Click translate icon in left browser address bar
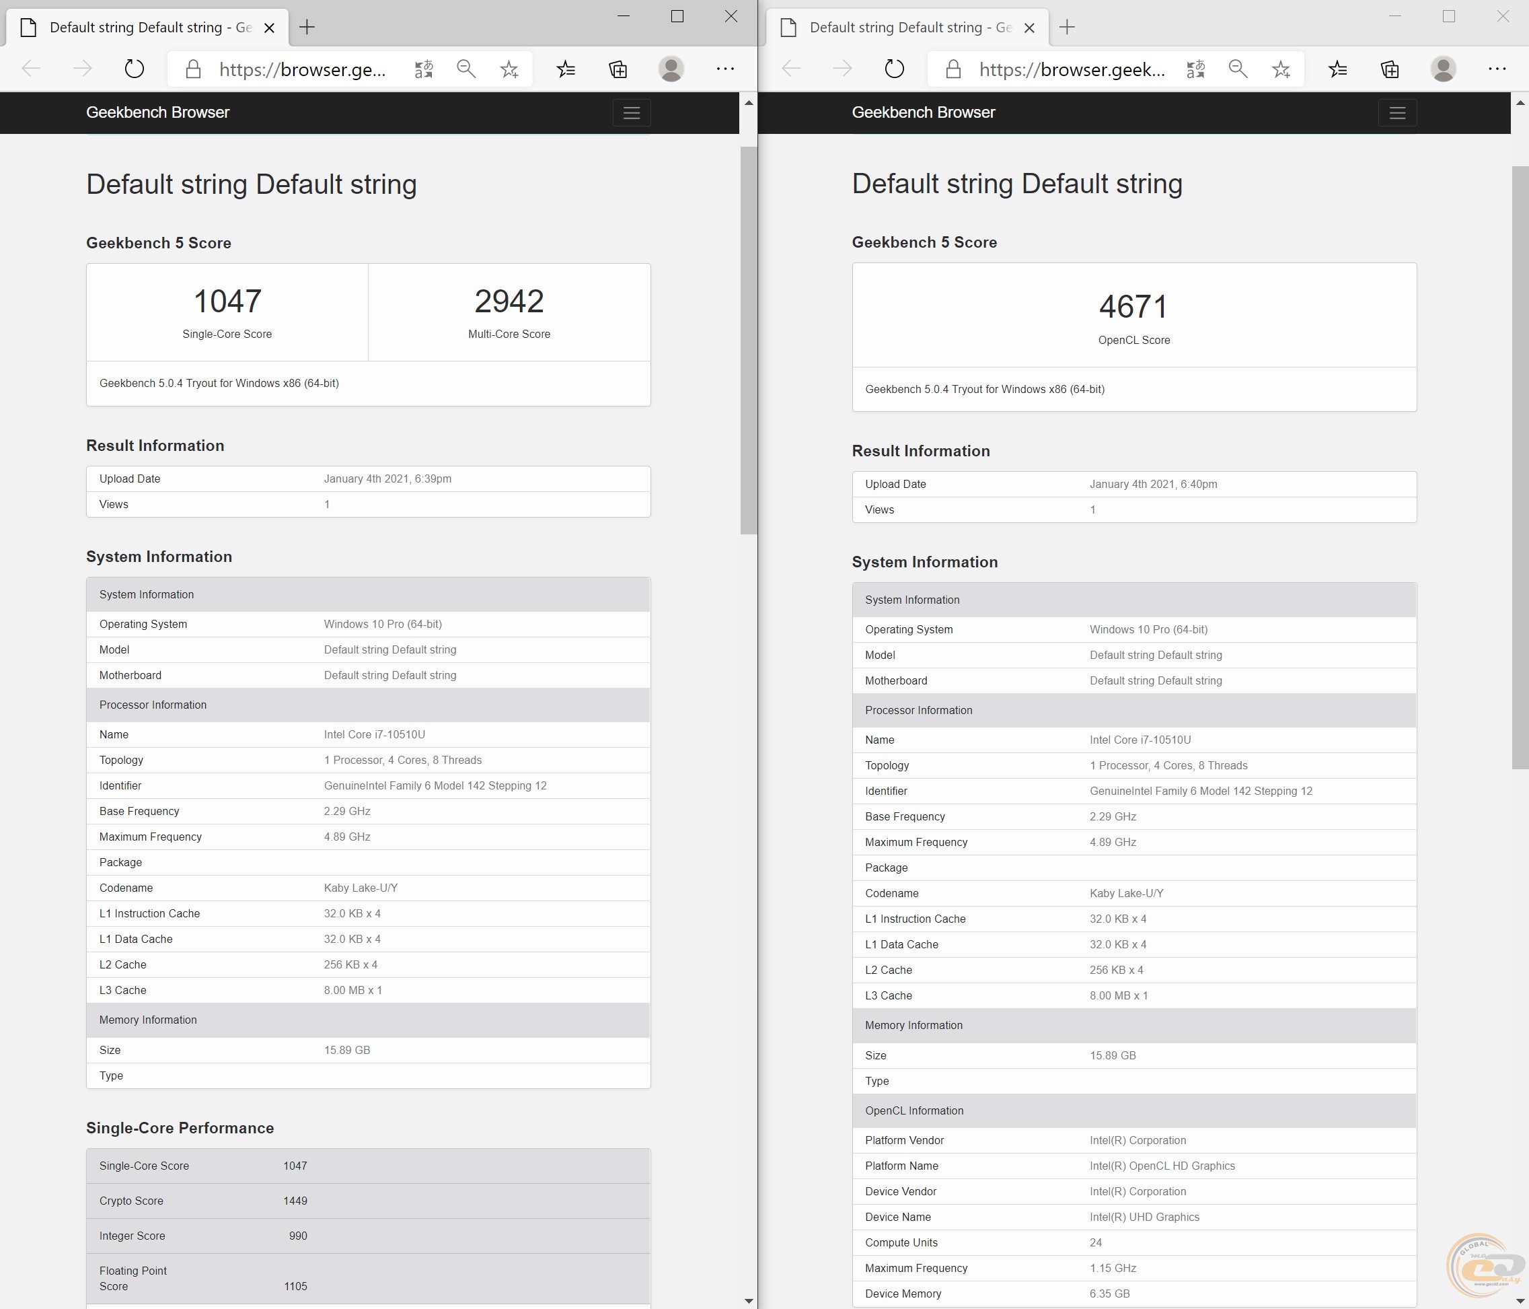Viewport: 1529px width, 1309px height. [424, 69]
